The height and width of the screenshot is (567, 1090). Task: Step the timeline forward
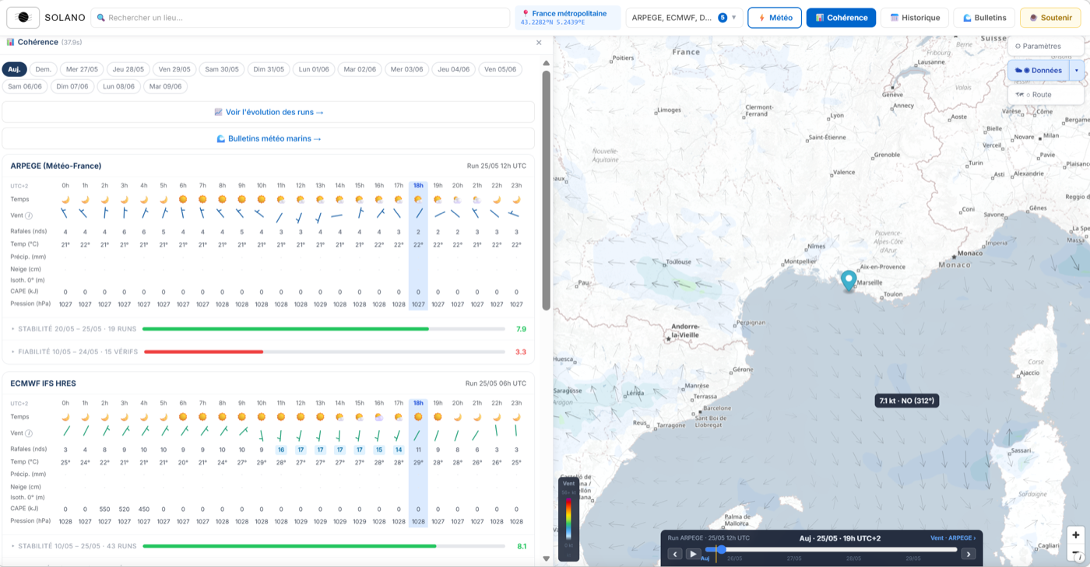point(969,554)
